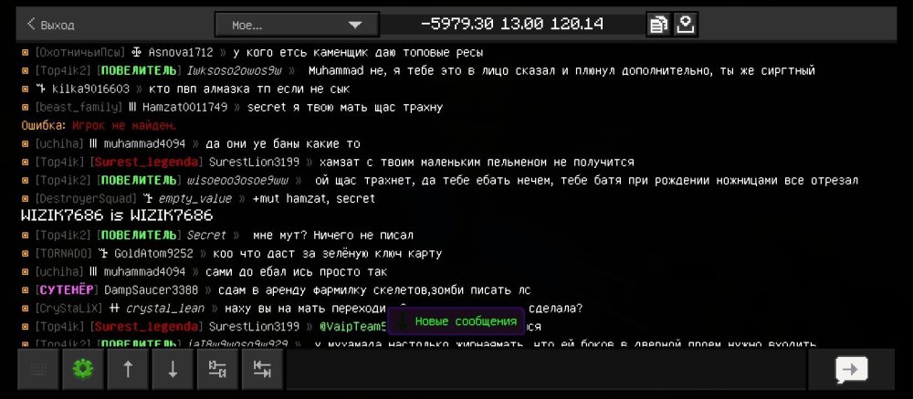Open chat settings via the green gear
This screenshot has height=399, width=913.
pos(83,369)
